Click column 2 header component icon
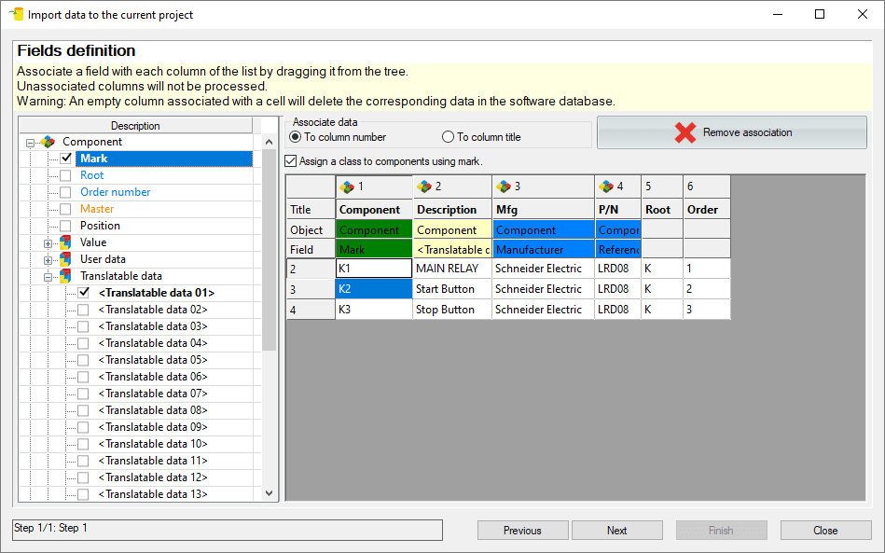The image size is (885, 553). coord(424,187)
